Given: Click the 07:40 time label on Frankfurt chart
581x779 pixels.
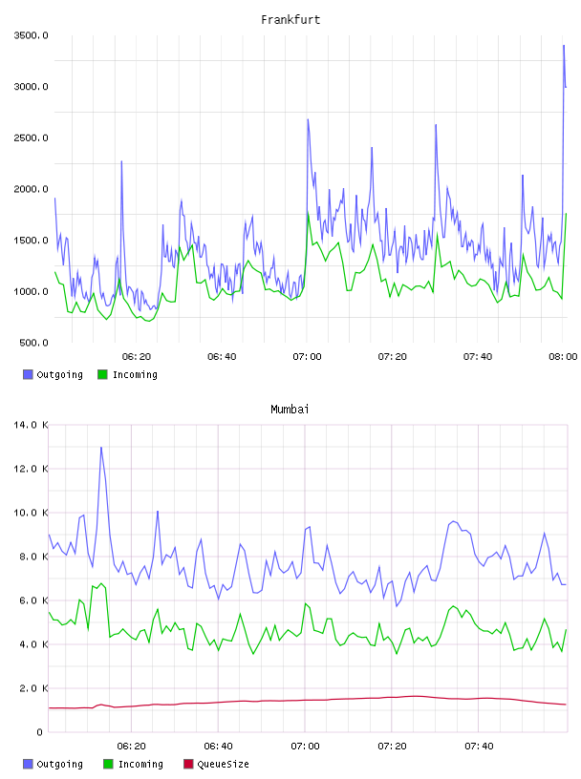Looking at the screenshot, I should pos(478,357).
